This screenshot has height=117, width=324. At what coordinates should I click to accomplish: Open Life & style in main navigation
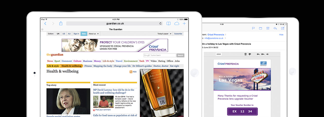(108, 61)
